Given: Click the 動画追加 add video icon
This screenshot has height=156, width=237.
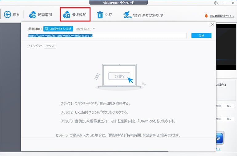Looking at the screenshot, I should coord(33,15).
